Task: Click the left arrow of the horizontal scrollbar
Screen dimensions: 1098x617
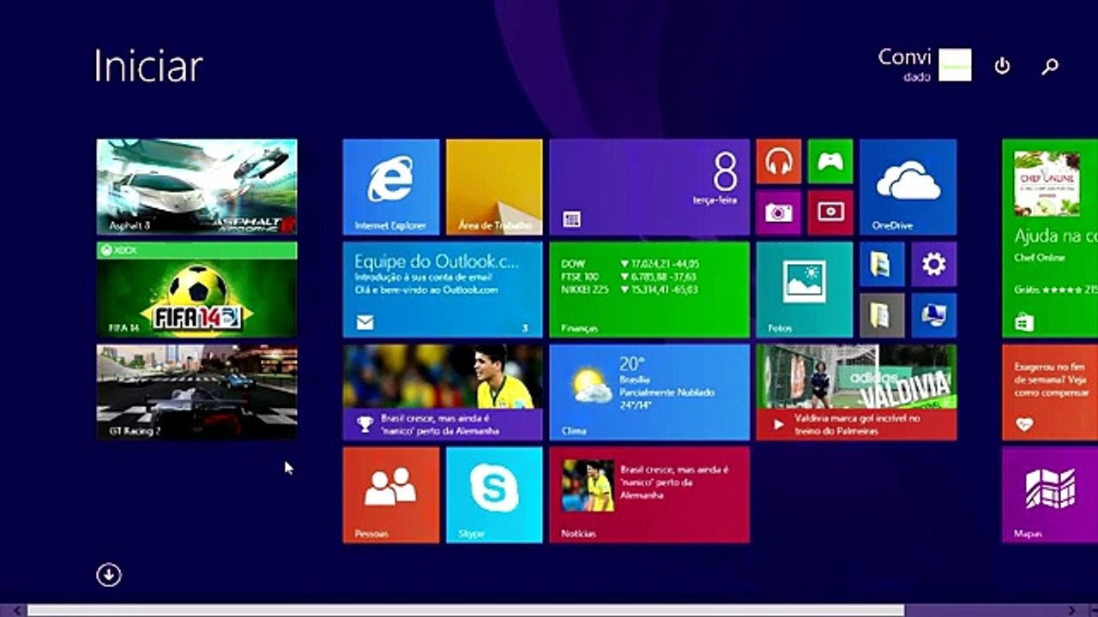Action: (x=17, y=610)
